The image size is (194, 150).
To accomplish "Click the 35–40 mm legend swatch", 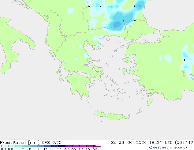I will click(76, 146).
